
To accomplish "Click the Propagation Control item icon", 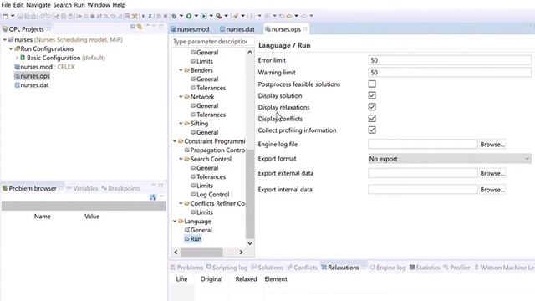I will pyautogui.click(x=186, y=150).
